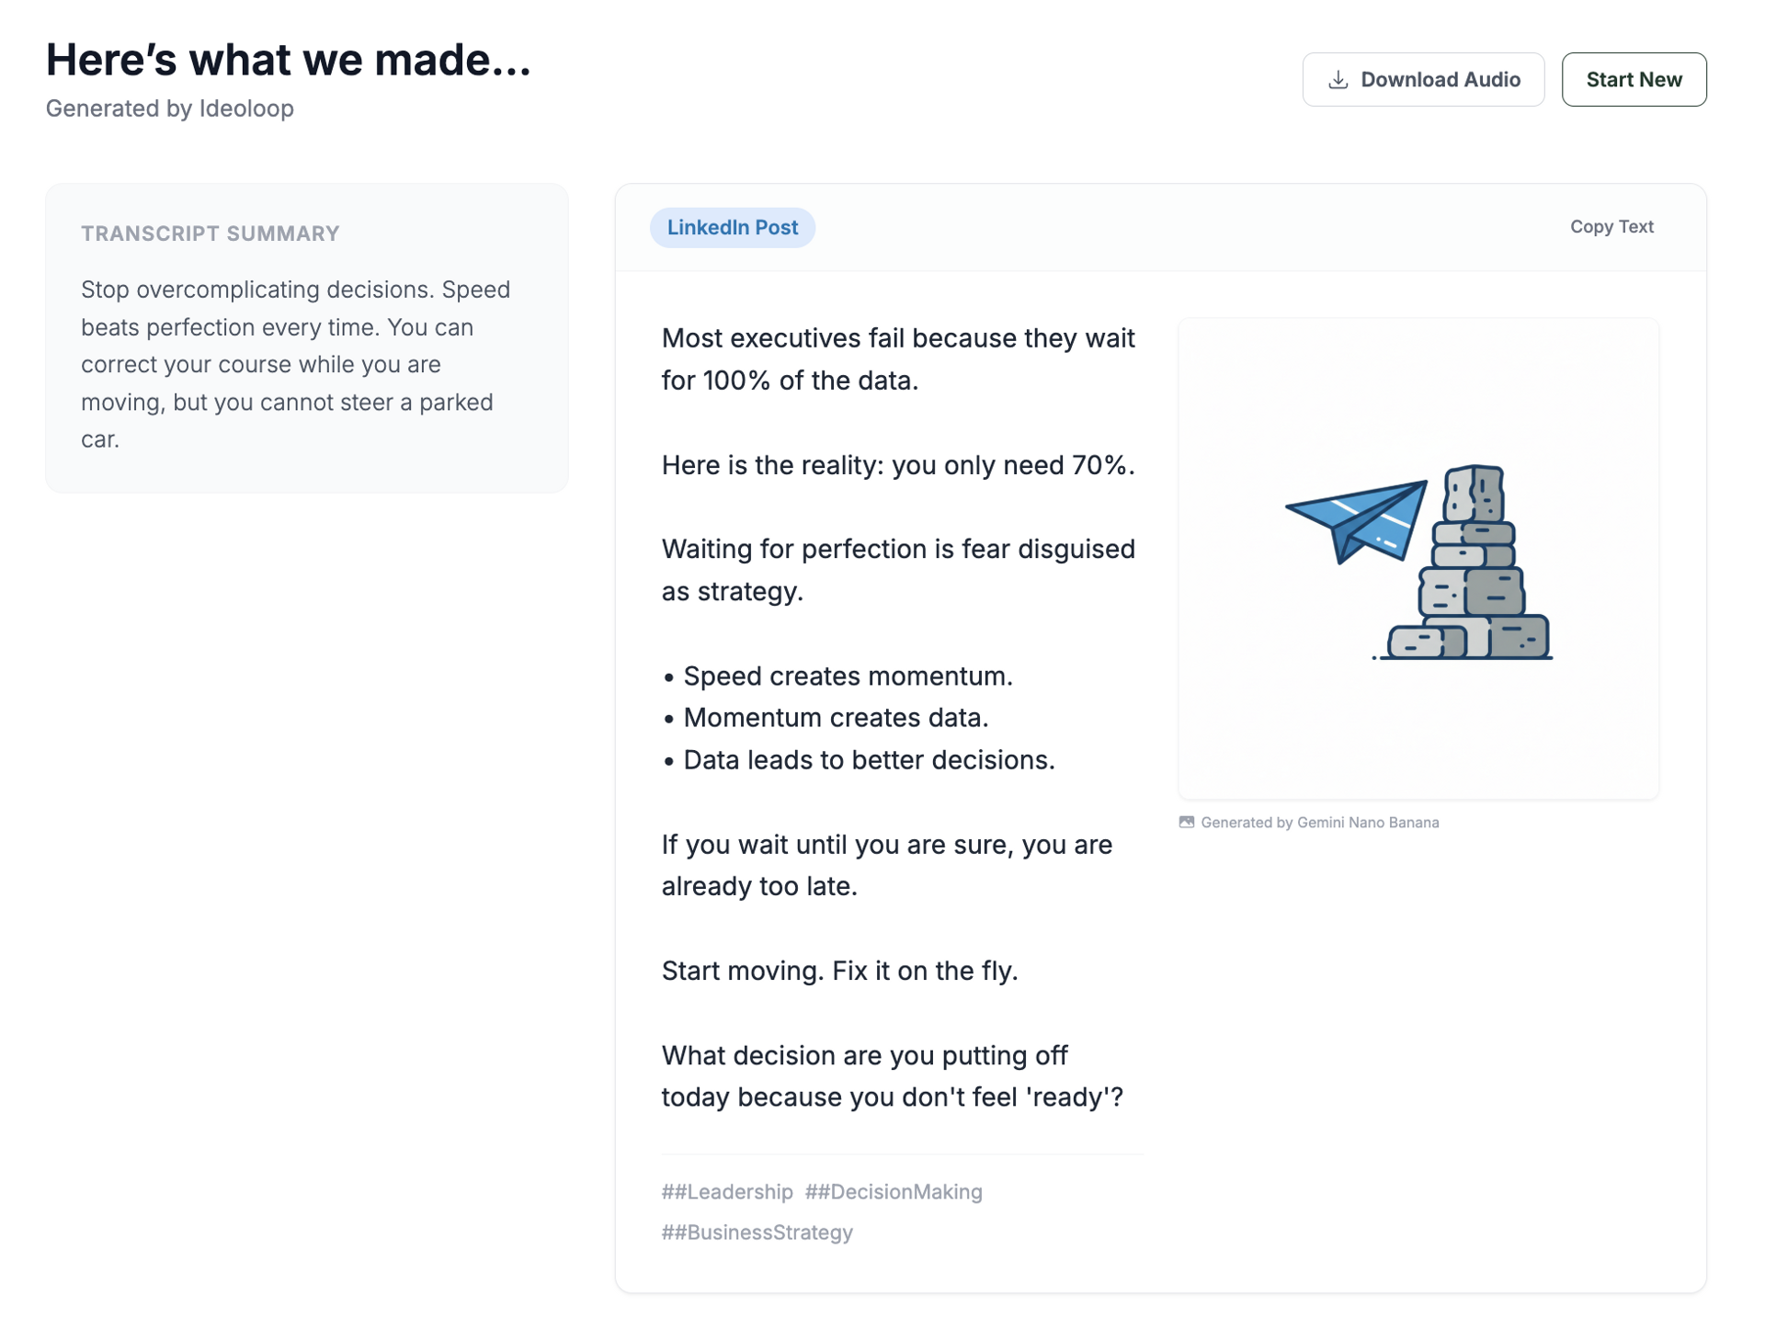Click the "Here's what we made..." heading
Viewport: 1765px width, 1319px height.
coord(288,60)
